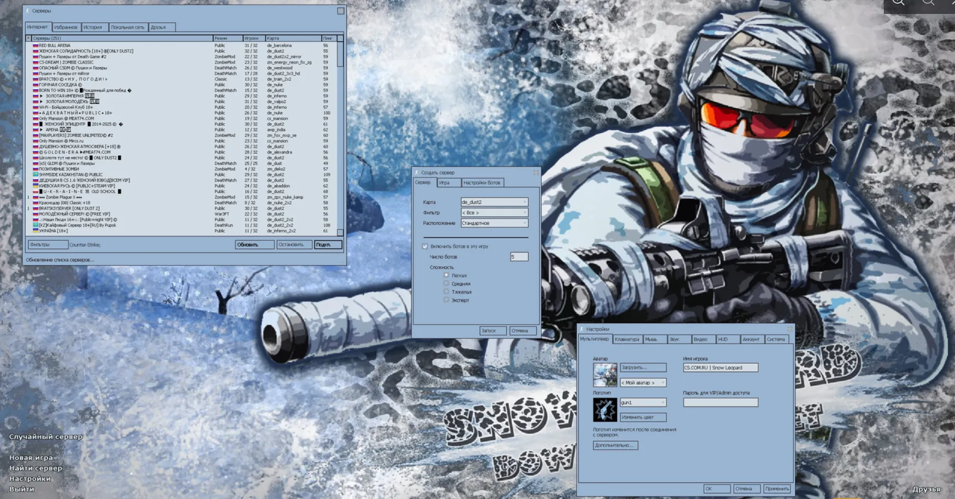Click the zoom magnifier icon at top right
Image resolution: width=955 pixels, height=499 pixels.
[899, 3]
